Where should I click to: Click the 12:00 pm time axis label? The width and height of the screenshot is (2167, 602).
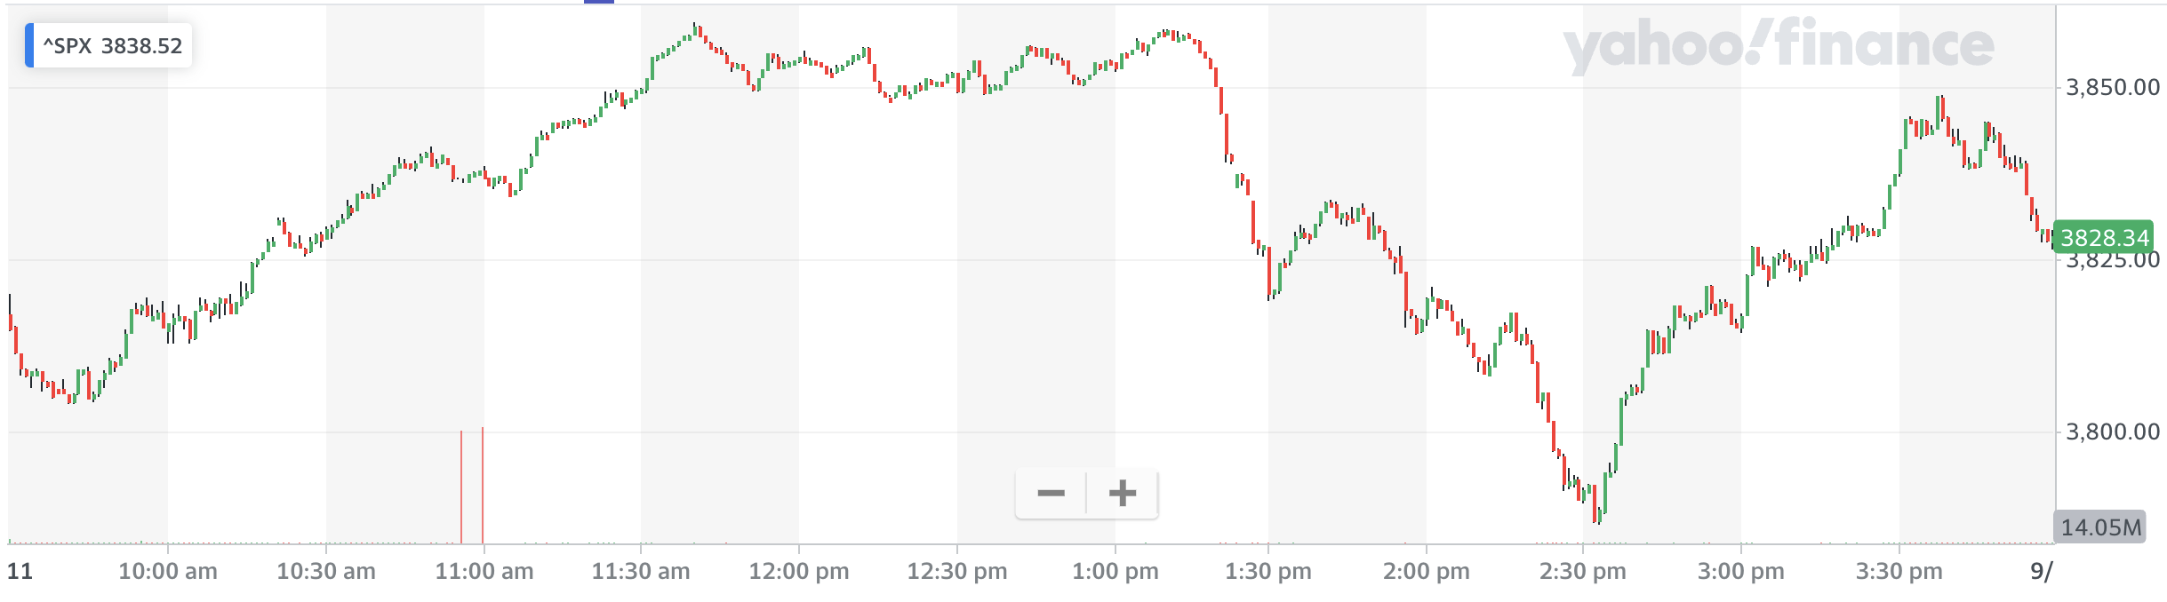[x=798, y=571]
